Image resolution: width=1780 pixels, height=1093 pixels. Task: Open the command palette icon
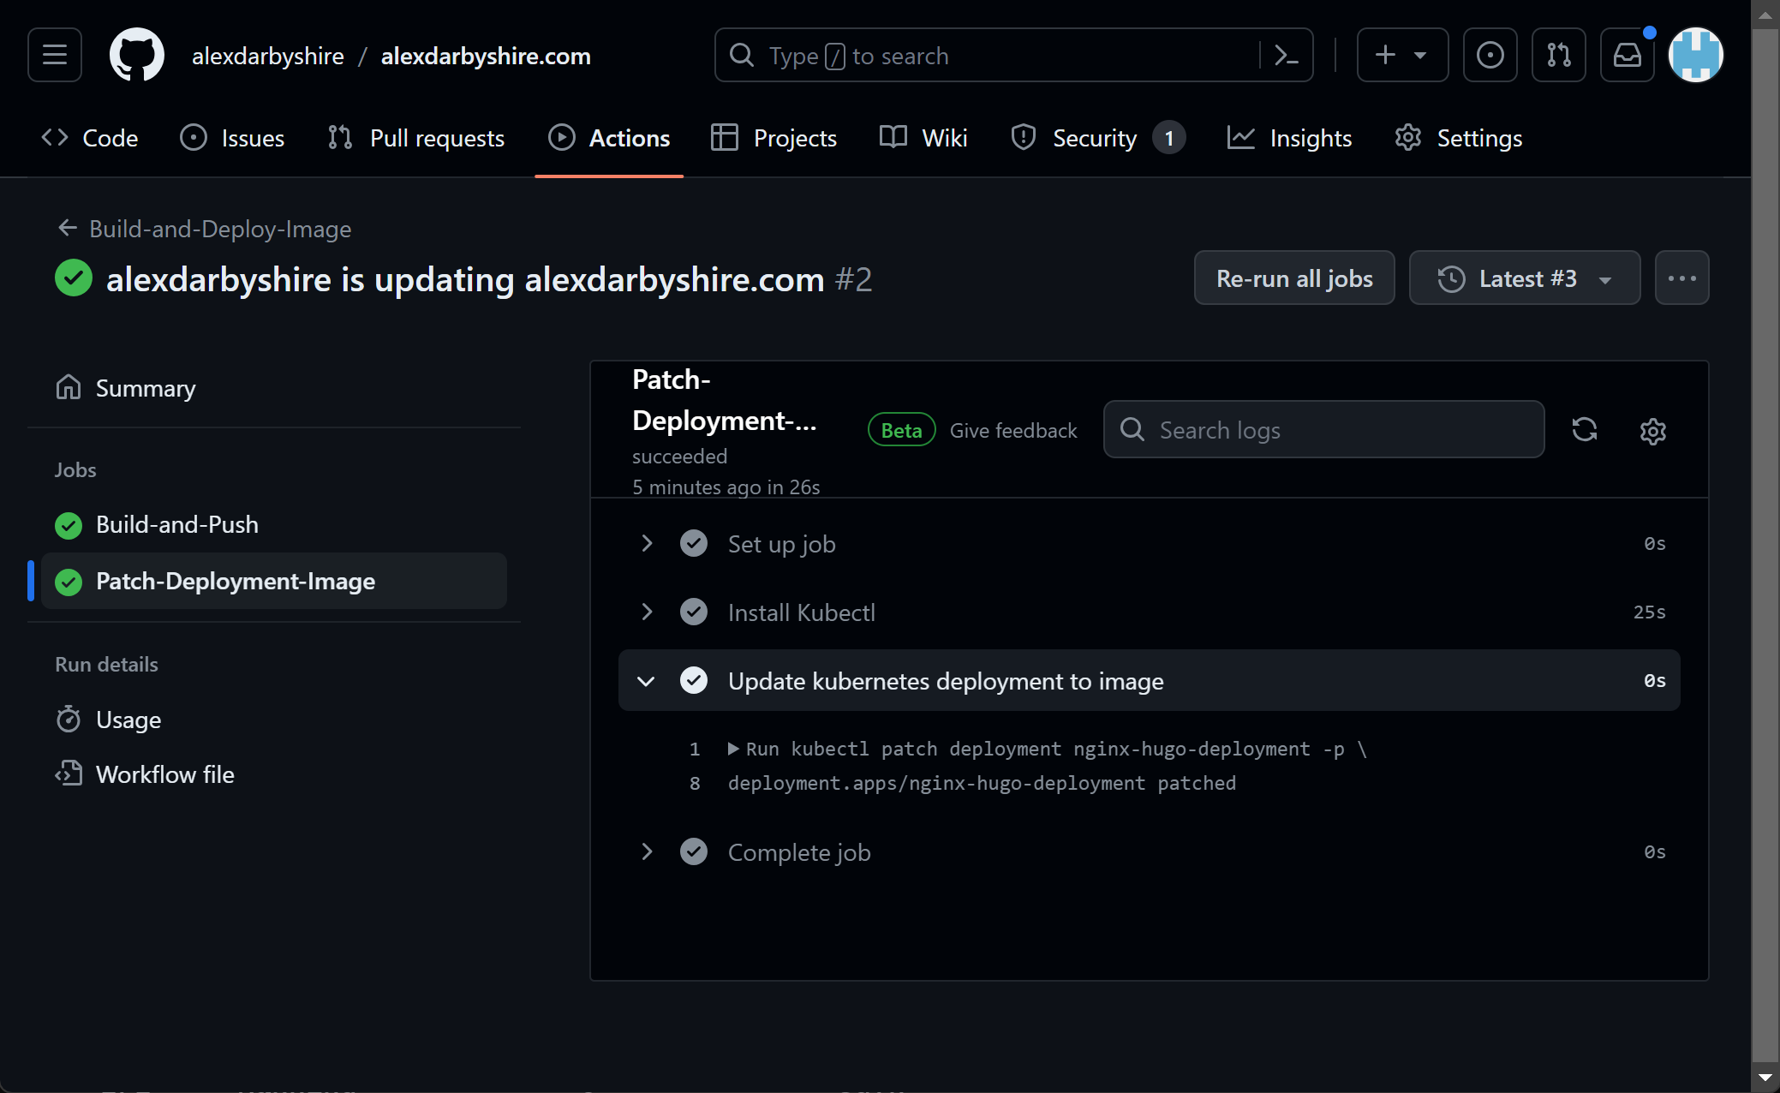click(x=1285, y=56)
